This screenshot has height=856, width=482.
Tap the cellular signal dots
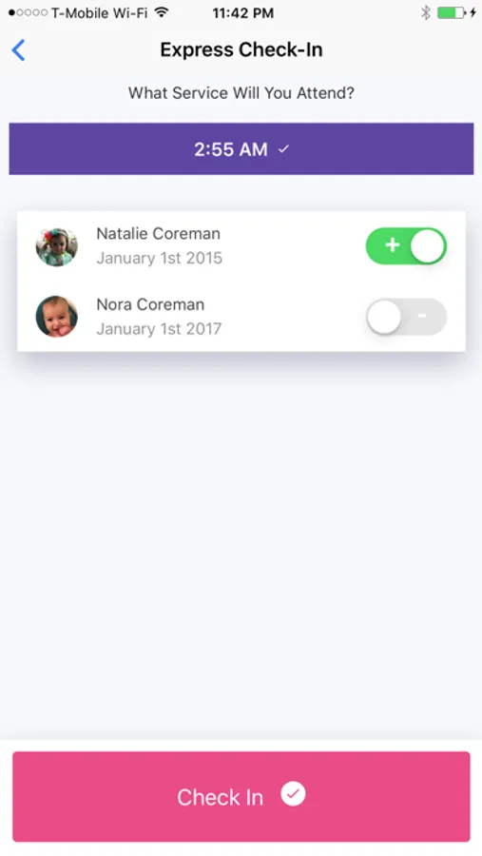point(28,12)
